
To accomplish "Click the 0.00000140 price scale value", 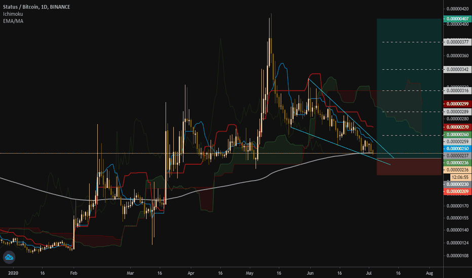I will pos(457,230).
